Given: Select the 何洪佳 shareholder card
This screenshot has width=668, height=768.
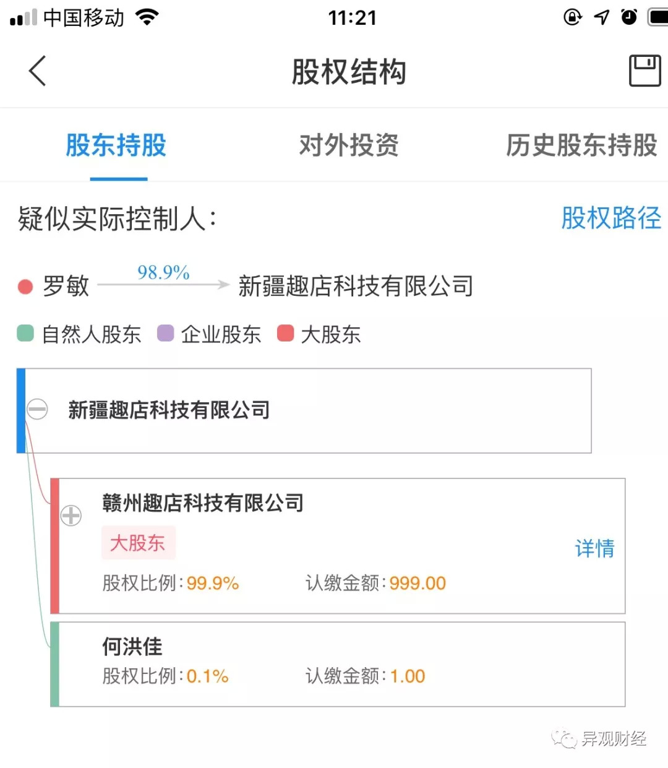Looking at the screenshot, I should 338,664.
